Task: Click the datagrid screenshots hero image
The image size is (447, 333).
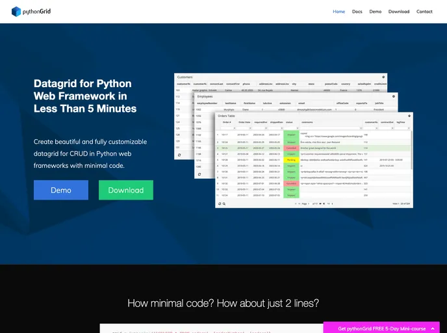Action: (294, 140)
